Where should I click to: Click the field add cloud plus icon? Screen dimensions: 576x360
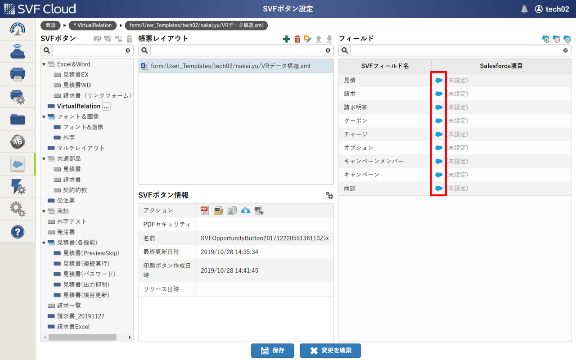coord(546,39)
